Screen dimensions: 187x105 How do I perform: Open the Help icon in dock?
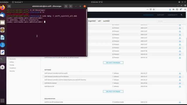[x=3, y=45]
